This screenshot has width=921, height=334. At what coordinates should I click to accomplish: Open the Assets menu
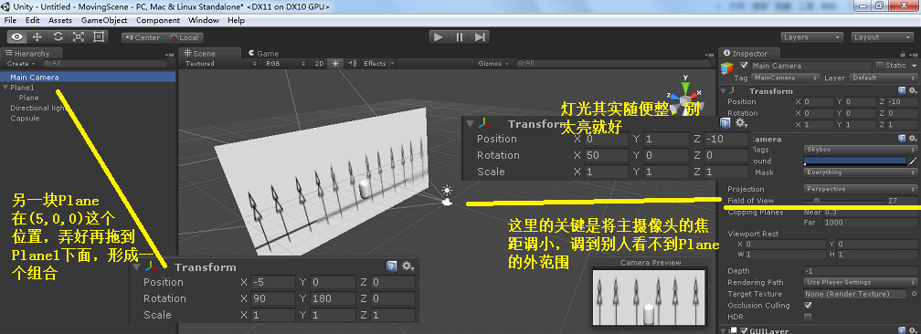(60, 20)
